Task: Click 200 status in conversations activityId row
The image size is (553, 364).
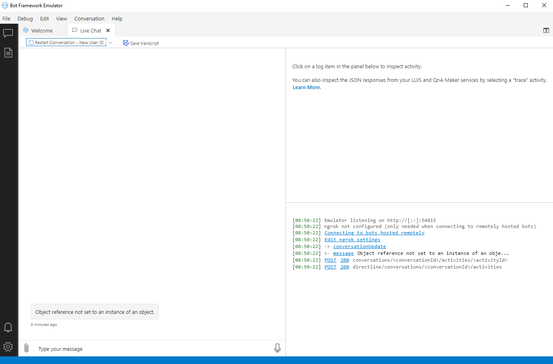Action: pos(345,260)
